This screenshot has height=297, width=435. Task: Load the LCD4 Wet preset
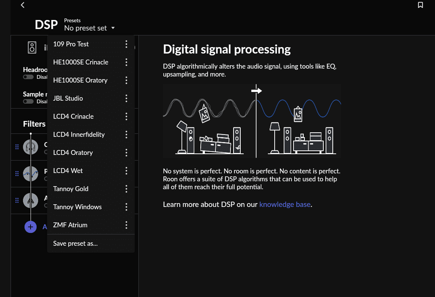[x=68, y=171]
